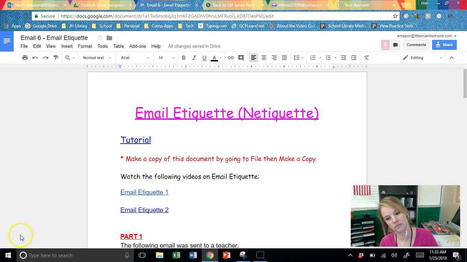Toggle italic formatting
This screenshot has width=467, height=262.
[194, 58]
